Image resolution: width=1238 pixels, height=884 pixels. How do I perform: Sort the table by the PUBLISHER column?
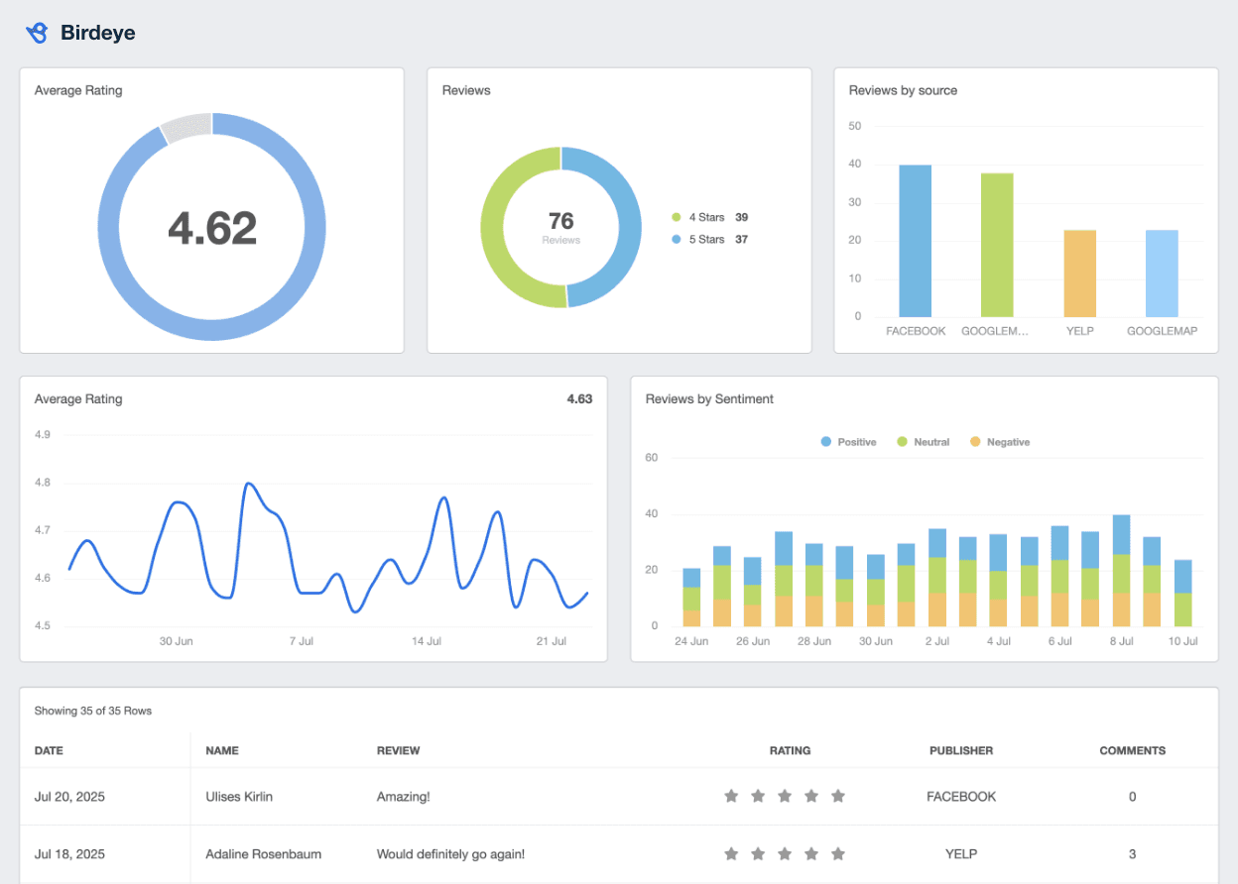(961, 750)
